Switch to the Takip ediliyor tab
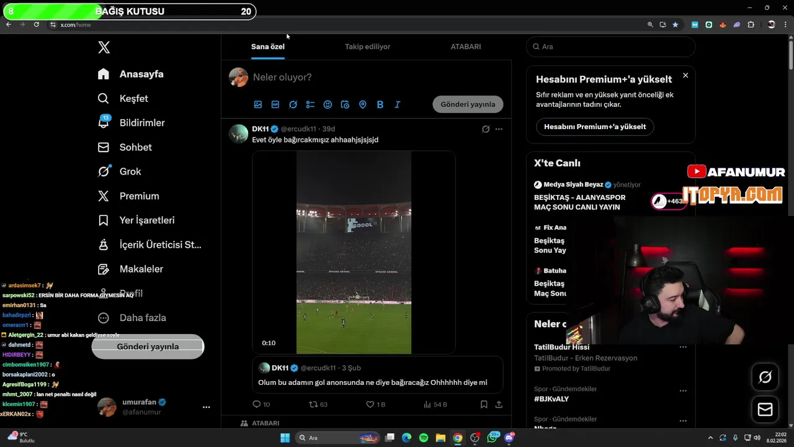 368,47
